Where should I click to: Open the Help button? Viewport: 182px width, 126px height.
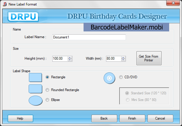[x=20, y=118]
